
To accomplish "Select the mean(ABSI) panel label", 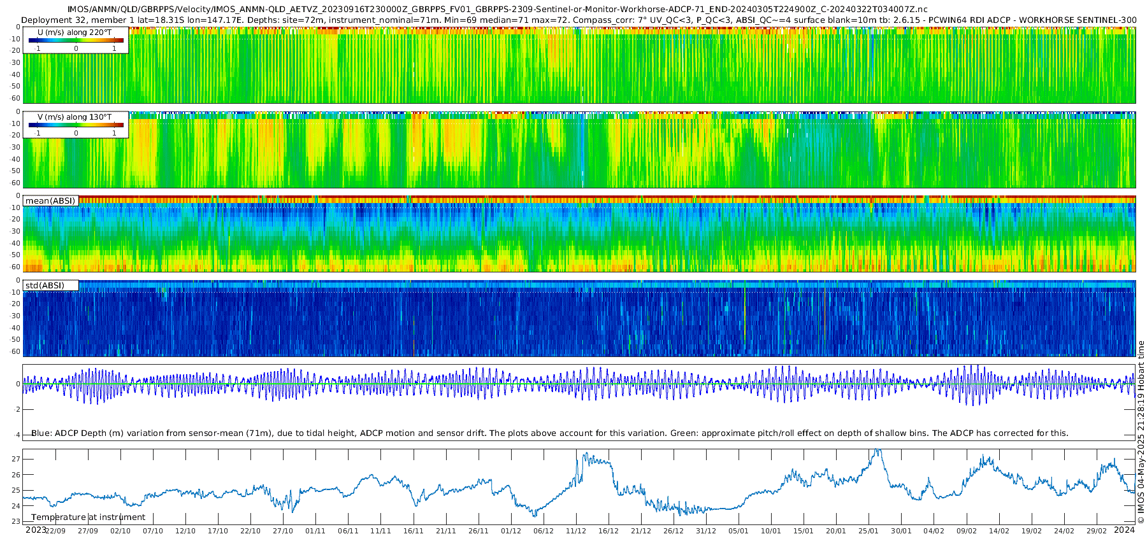I will coord(50,201).
